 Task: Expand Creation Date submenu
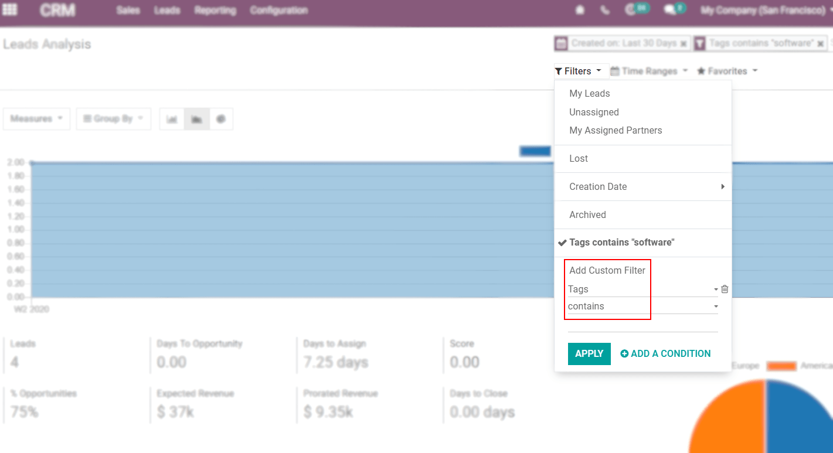click(643, 186)
